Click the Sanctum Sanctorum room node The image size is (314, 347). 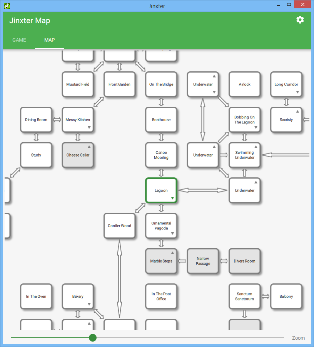(244, 296)
